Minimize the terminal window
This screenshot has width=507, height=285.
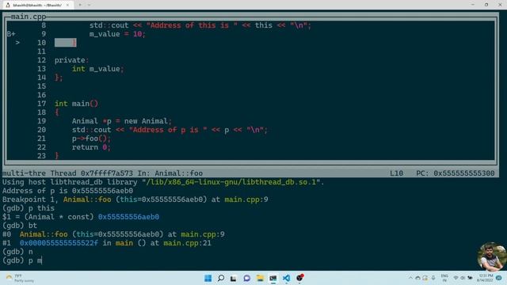click(473, 5)
